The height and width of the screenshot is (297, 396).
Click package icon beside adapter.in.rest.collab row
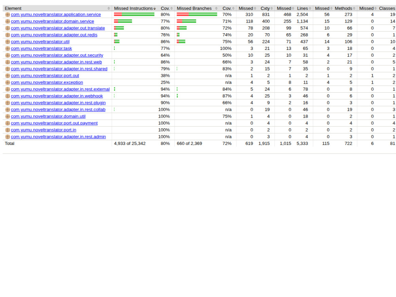[8, 110]
